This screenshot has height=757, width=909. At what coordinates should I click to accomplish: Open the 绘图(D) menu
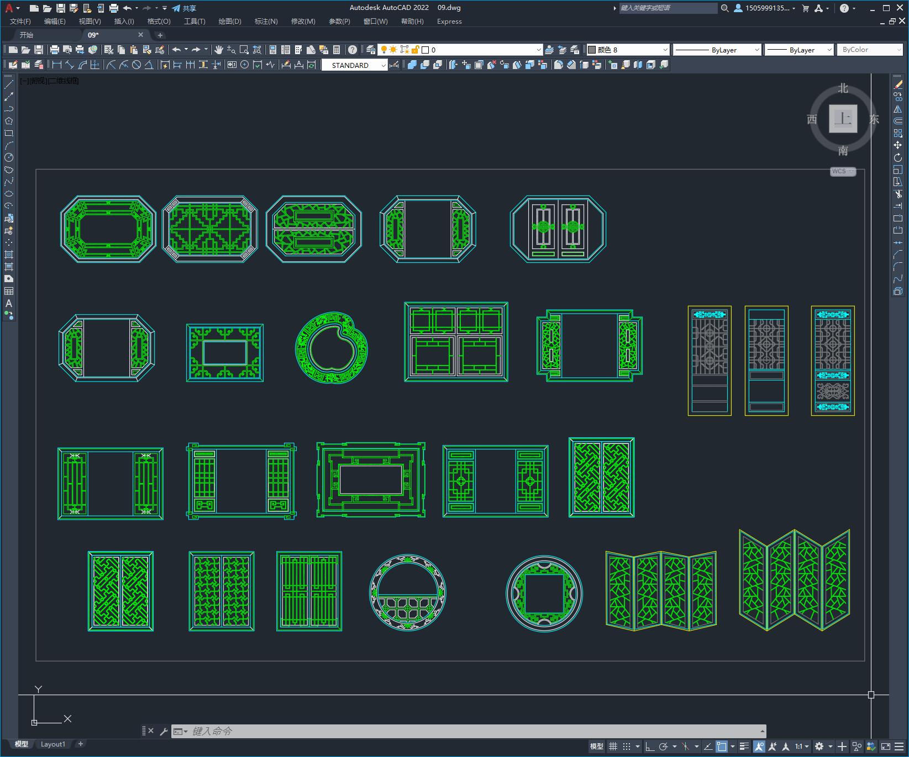[230, 22]
